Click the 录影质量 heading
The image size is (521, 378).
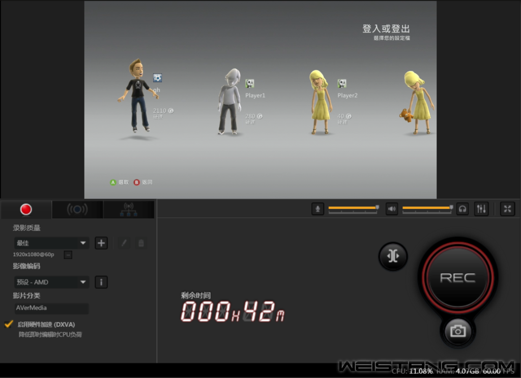tap(26, 228)
